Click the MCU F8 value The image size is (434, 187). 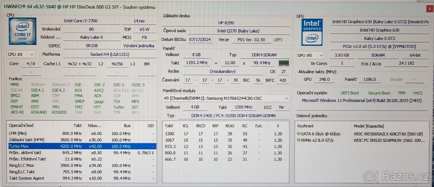144,37
